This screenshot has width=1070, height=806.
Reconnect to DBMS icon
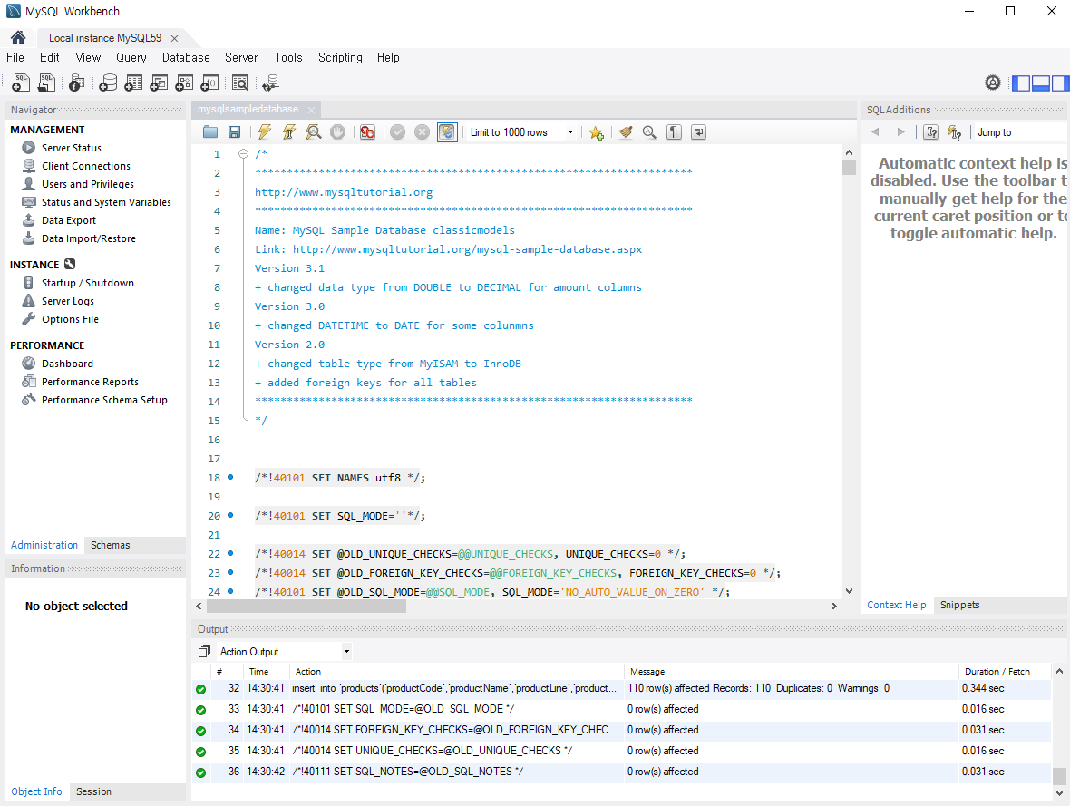point(271,83)
